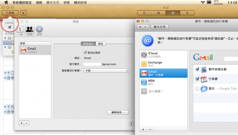Switch iCal to year view (年)
Image resolution: width=238 pixels, height=135 pixels.
(x=187, y=13)
